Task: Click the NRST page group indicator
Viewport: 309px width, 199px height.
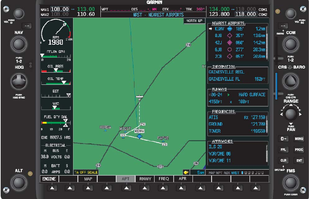Action: tap(235, 173)
